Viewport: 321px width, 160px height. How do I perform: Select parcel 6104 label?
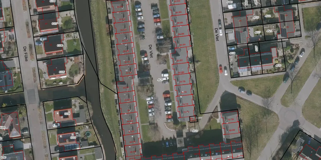[x=67, y=114]
